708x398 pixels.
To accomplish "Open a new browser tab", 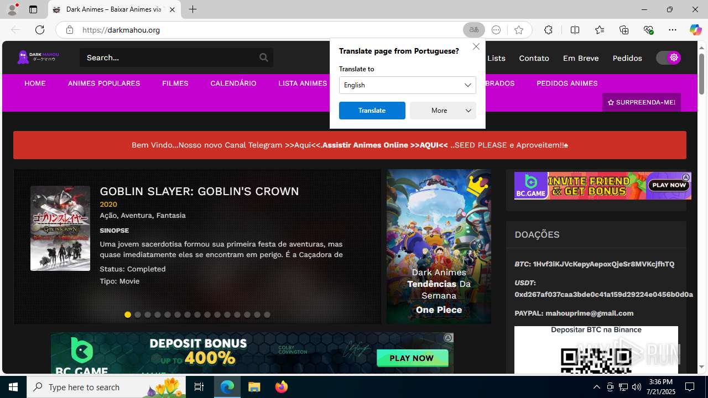I will coord(192,9).
